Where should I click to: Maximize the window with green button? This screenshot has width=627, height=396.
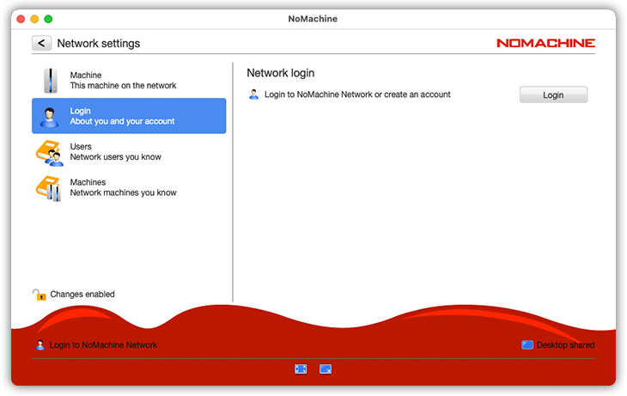pos(48,19)
